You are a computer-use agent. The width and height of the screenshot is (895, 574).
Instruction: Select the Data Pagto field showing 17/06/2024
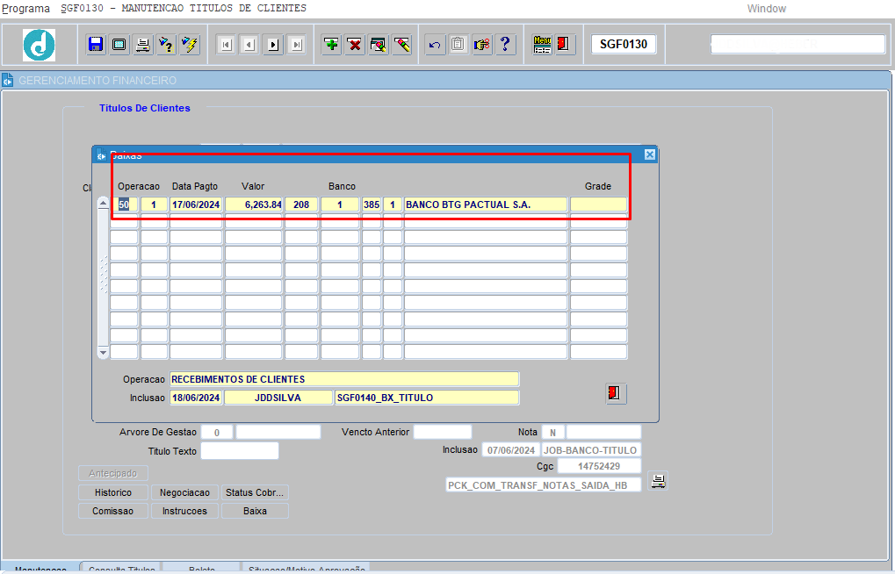click(x=196, y=204)
